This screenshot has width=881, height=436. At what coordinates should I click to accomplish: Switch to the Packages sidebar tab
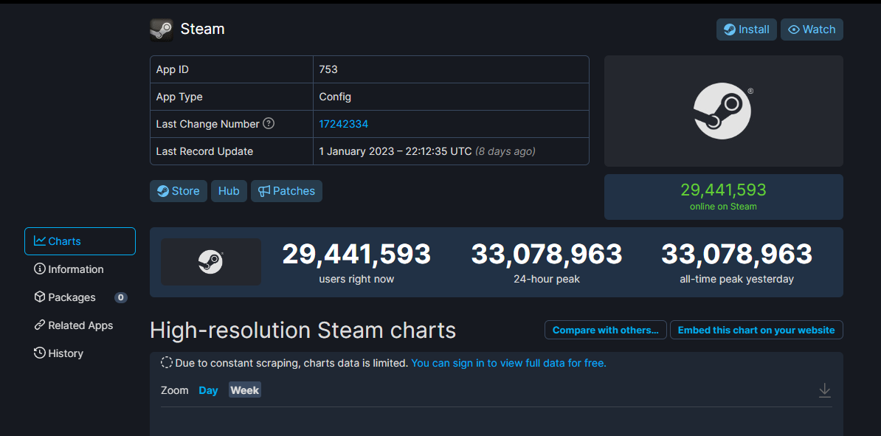(x=72, y=297)
